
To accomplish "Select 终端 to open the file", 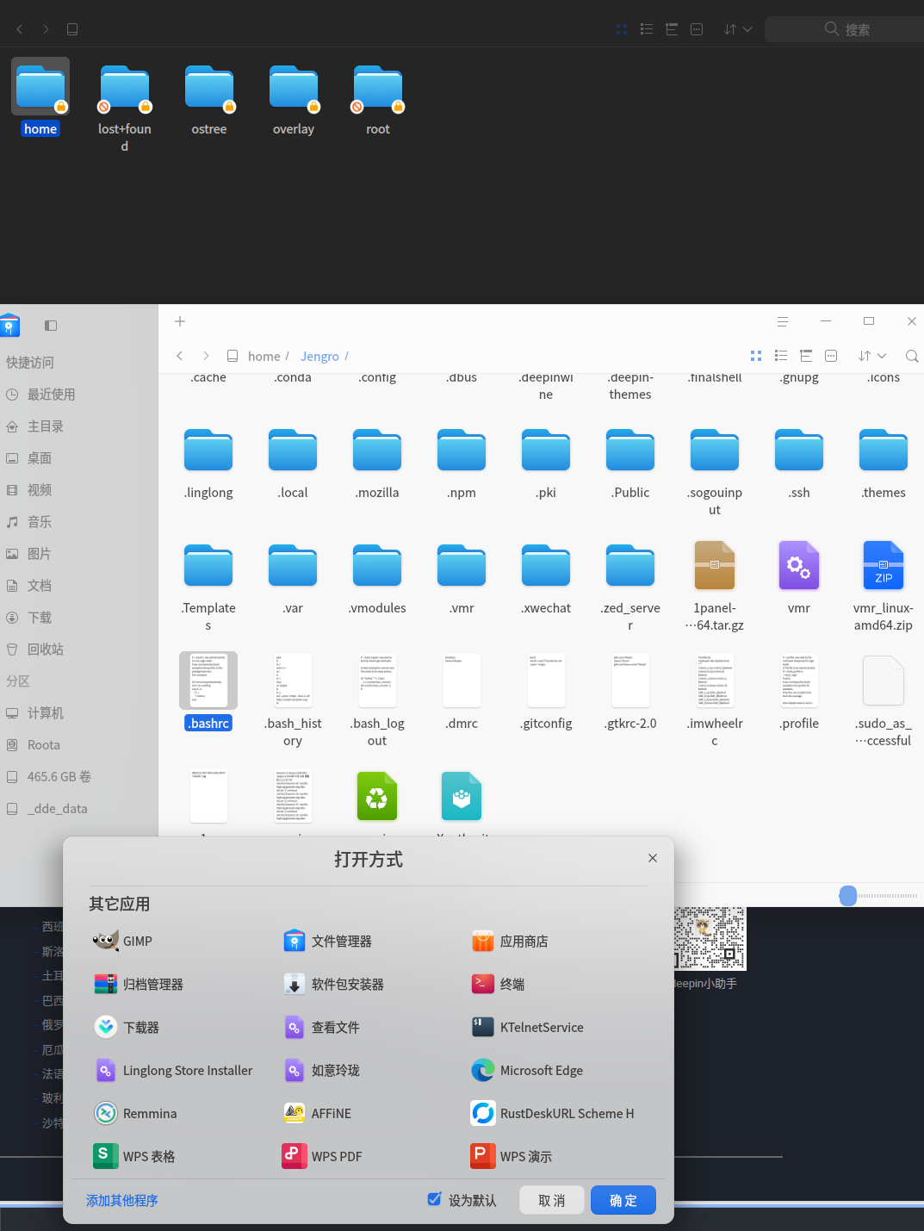I will (498, 984).
